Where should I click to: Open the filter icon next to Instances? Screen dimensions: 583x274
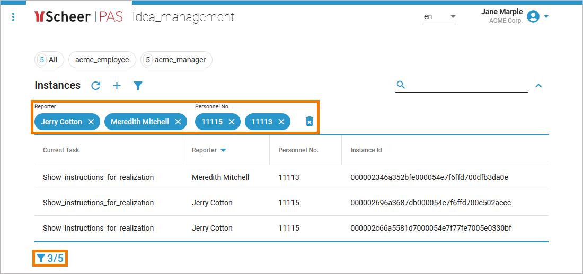coord(138,86)
